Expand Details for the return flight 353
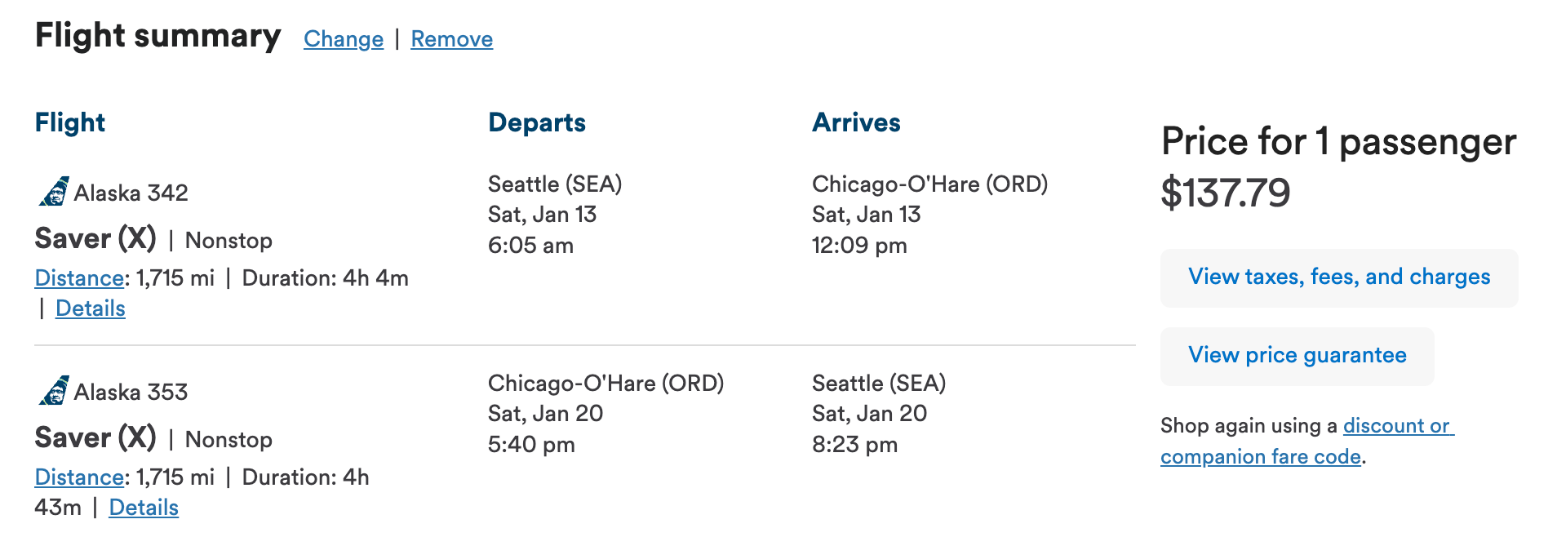 click(x=144, y=507)
